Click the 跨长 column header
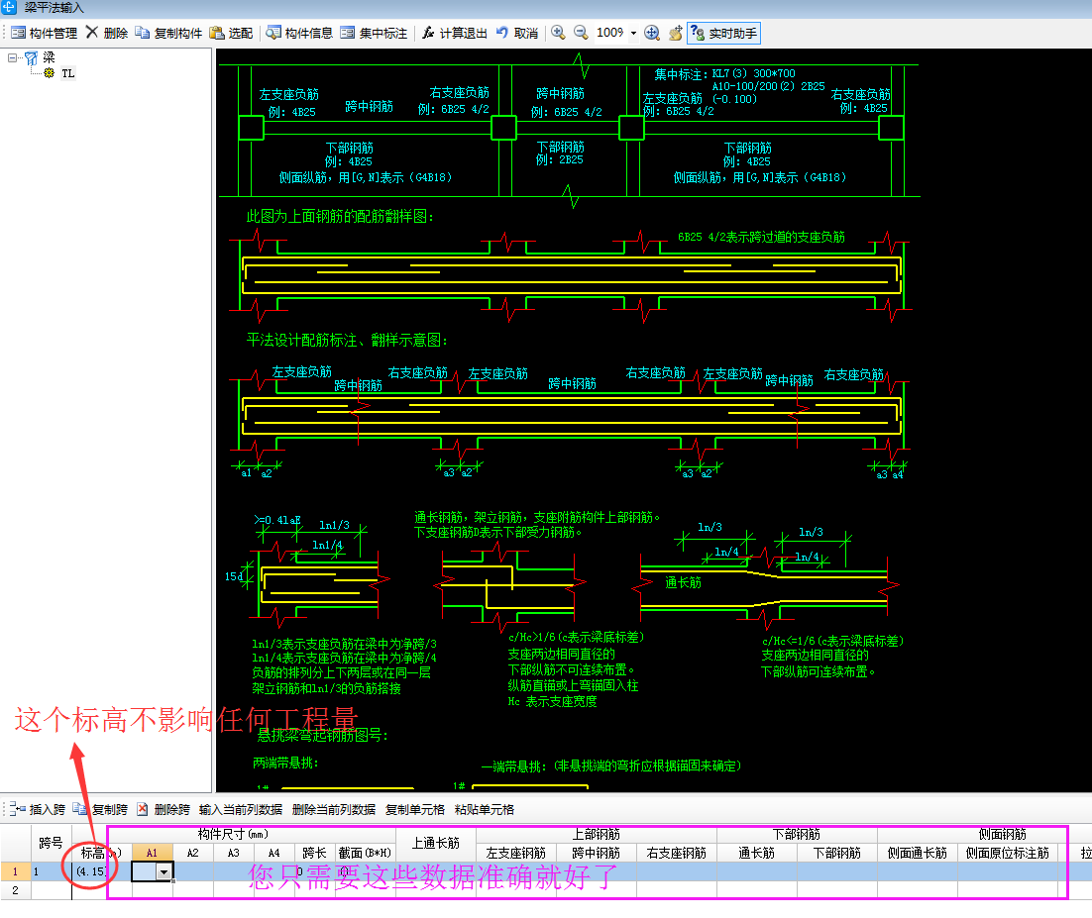Image resolution: width=1092 pixels, height=918 pixels. click(x=315, y=853)
